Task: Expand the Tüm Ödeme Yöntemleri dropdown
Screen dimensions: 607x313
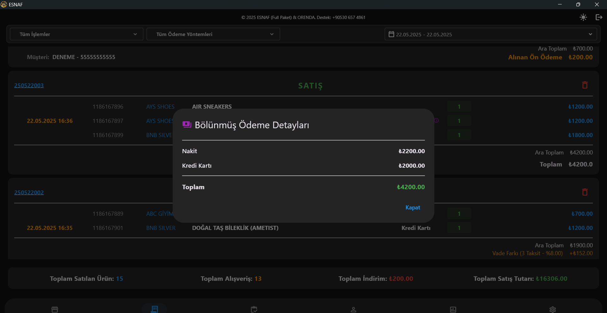Action: (x=213, y=34)
